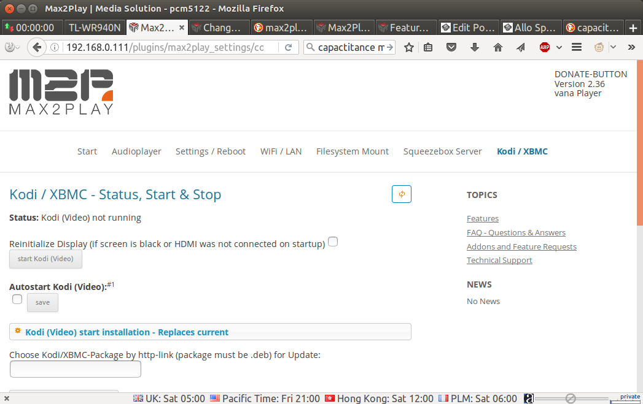The image size is (643, 404).
Task: Switch to the Featur... tab
Action: click(407, 28)
